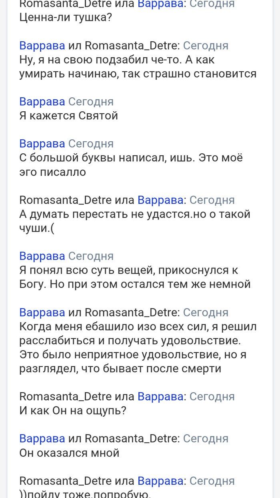Open Варрава link above "Ну, я на свою подзабил"
The width and height of the screenshot is (280, 498).
tap(42, 46)
